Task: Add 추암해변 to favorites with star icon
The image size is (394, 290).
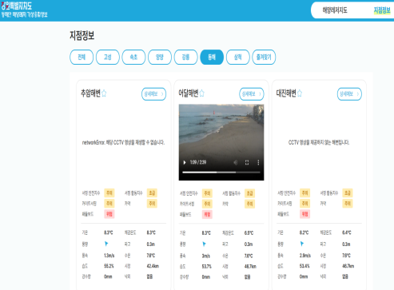Action: [x=104, y=93]
